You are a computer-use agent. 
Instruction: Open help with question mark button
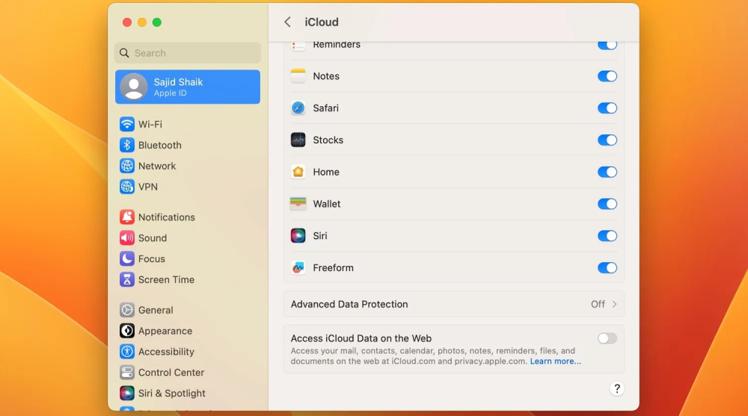pos(617,389)
